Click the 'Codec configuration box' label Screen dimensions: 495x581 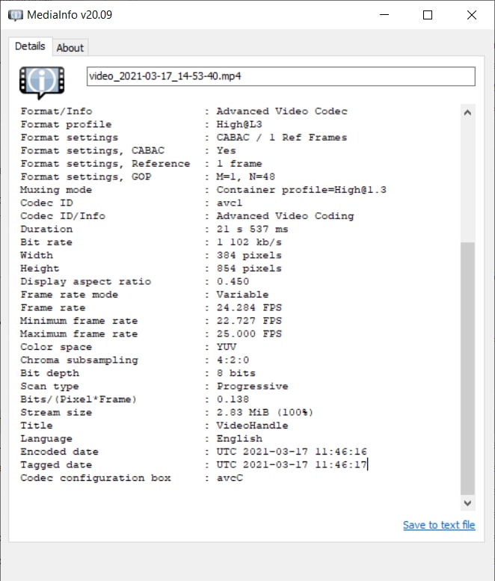click(x=96, y=478)
